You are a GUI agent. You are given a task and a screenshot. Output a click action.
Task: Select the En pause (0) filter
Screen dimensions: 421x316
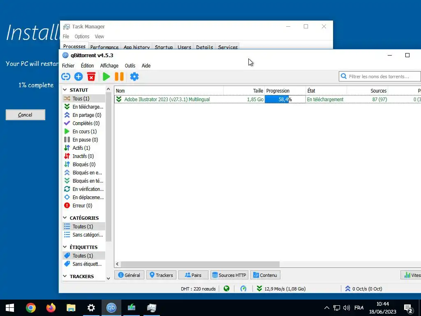(x=84, y=140)
